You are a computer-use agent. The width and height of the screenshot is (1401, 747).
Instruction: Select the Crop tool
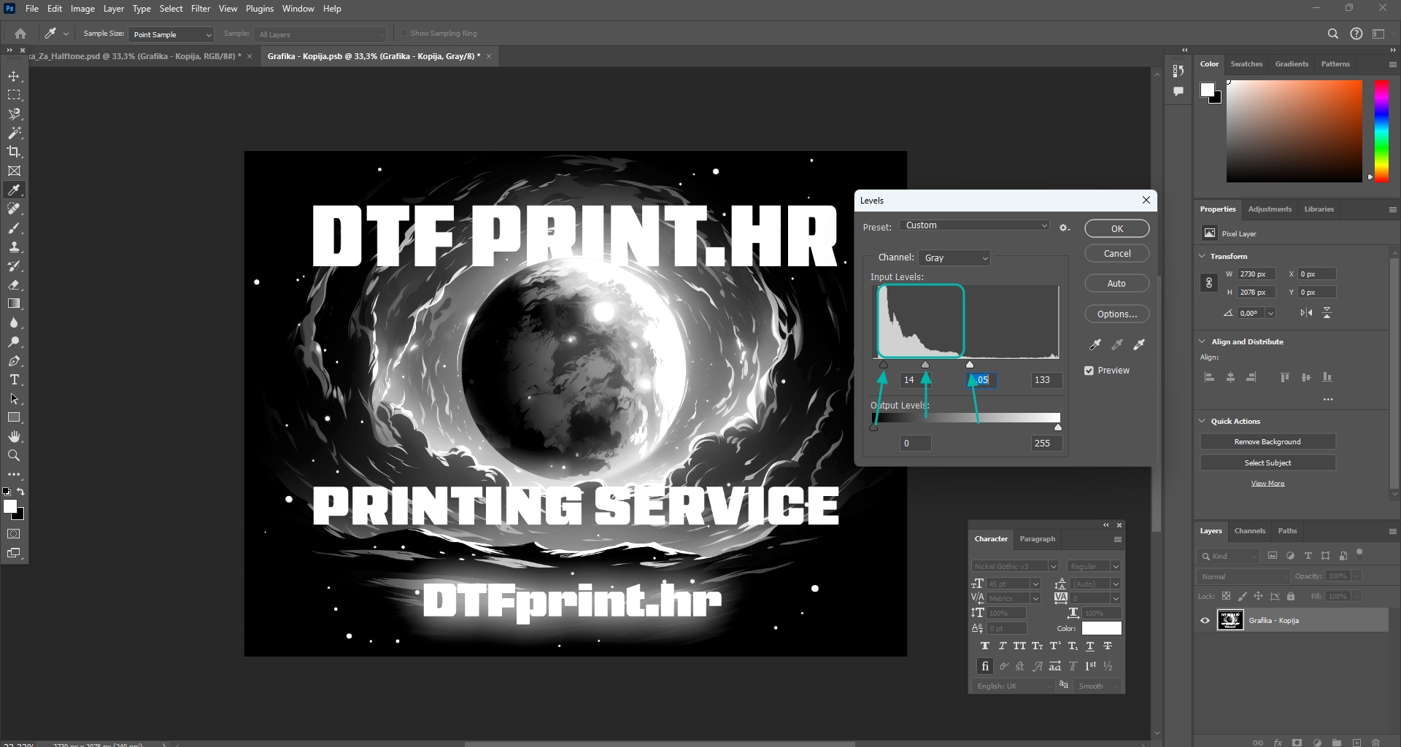click(x=14, y=152)
